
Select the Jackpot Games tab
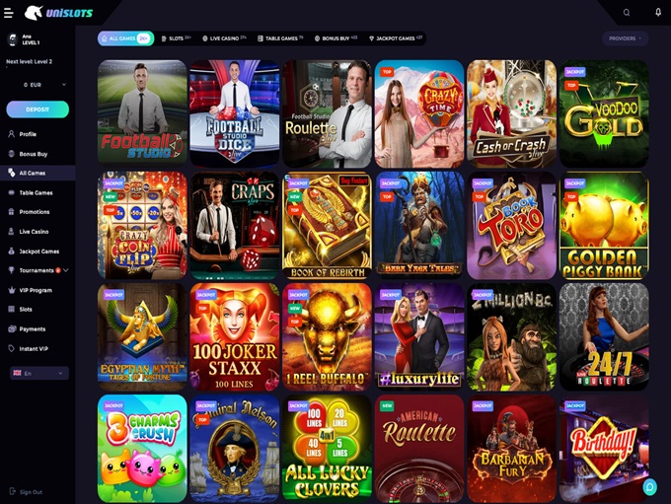coord(396,38)
